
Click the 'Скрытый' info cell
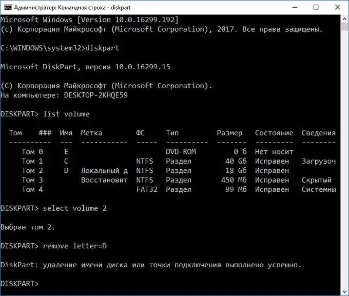pos(317,180)
